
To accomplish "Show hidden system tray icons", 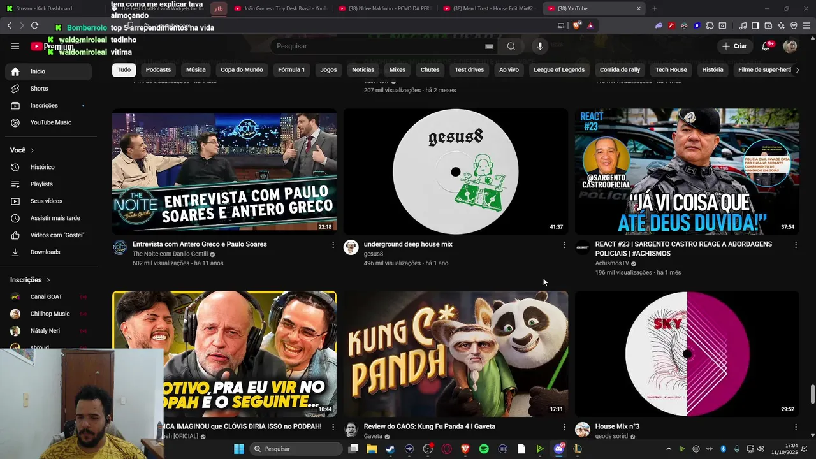I will click(x=669, y=449).
